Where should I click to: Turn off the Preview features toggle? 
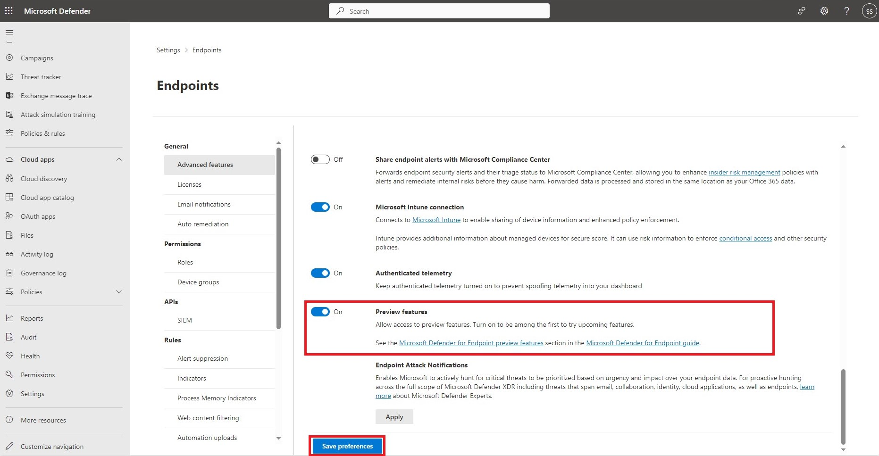click(320, 311)
